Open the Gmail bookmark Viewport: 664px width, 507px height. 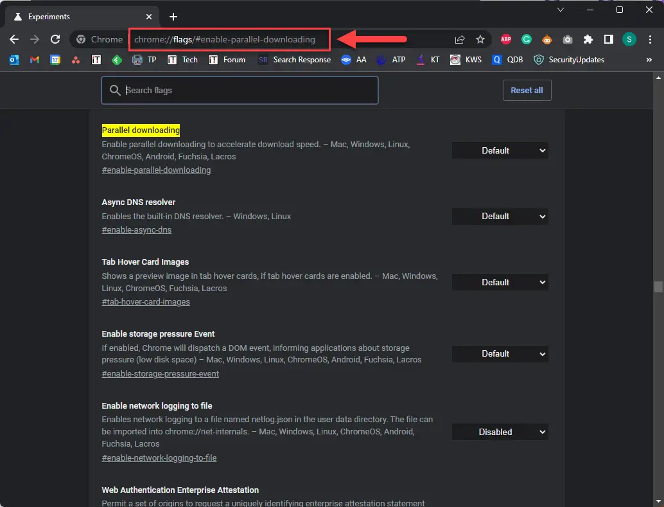tap(35, 60)
